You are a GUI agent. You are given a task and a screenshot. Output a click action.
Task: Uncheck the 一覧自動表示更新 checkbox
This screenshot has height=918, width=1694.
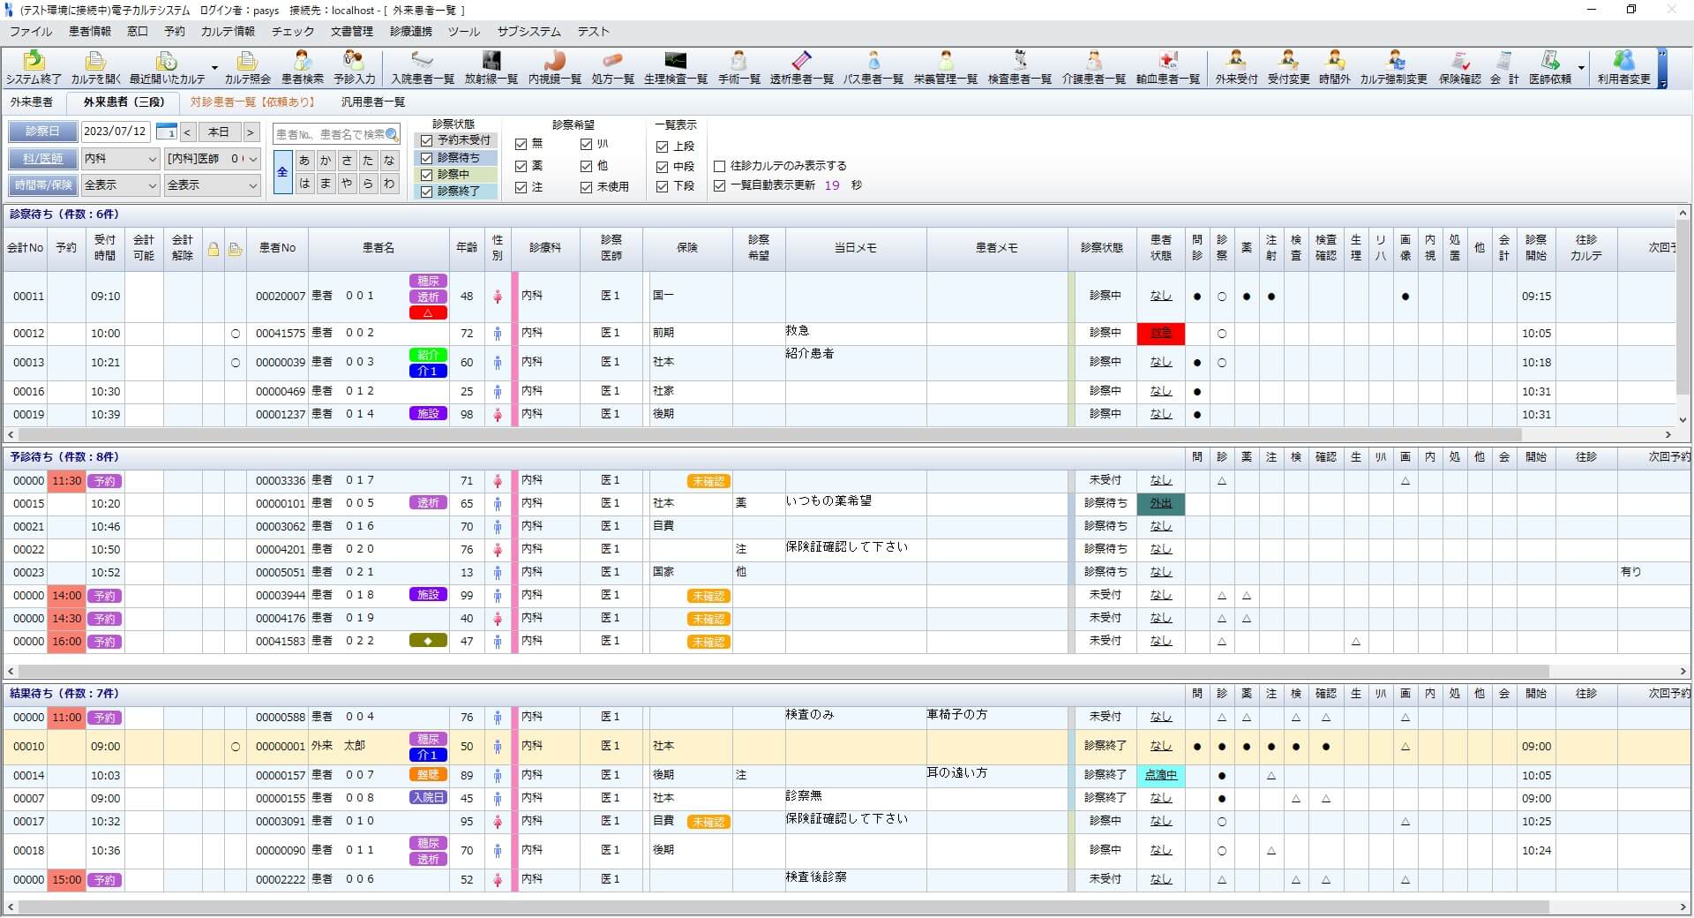720,186
